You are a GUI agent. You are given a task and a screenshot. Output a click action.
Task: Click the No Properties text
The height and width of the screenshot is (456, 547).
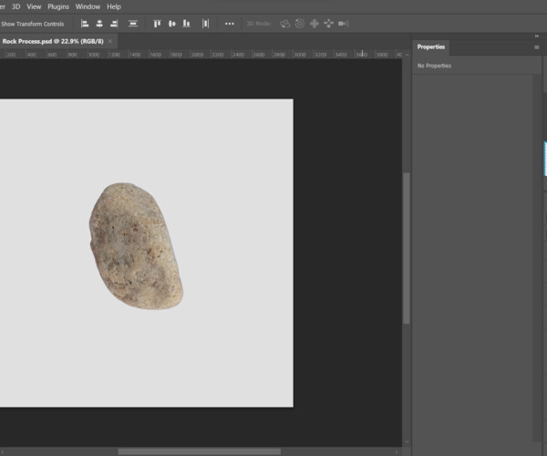tap(434, 66)
